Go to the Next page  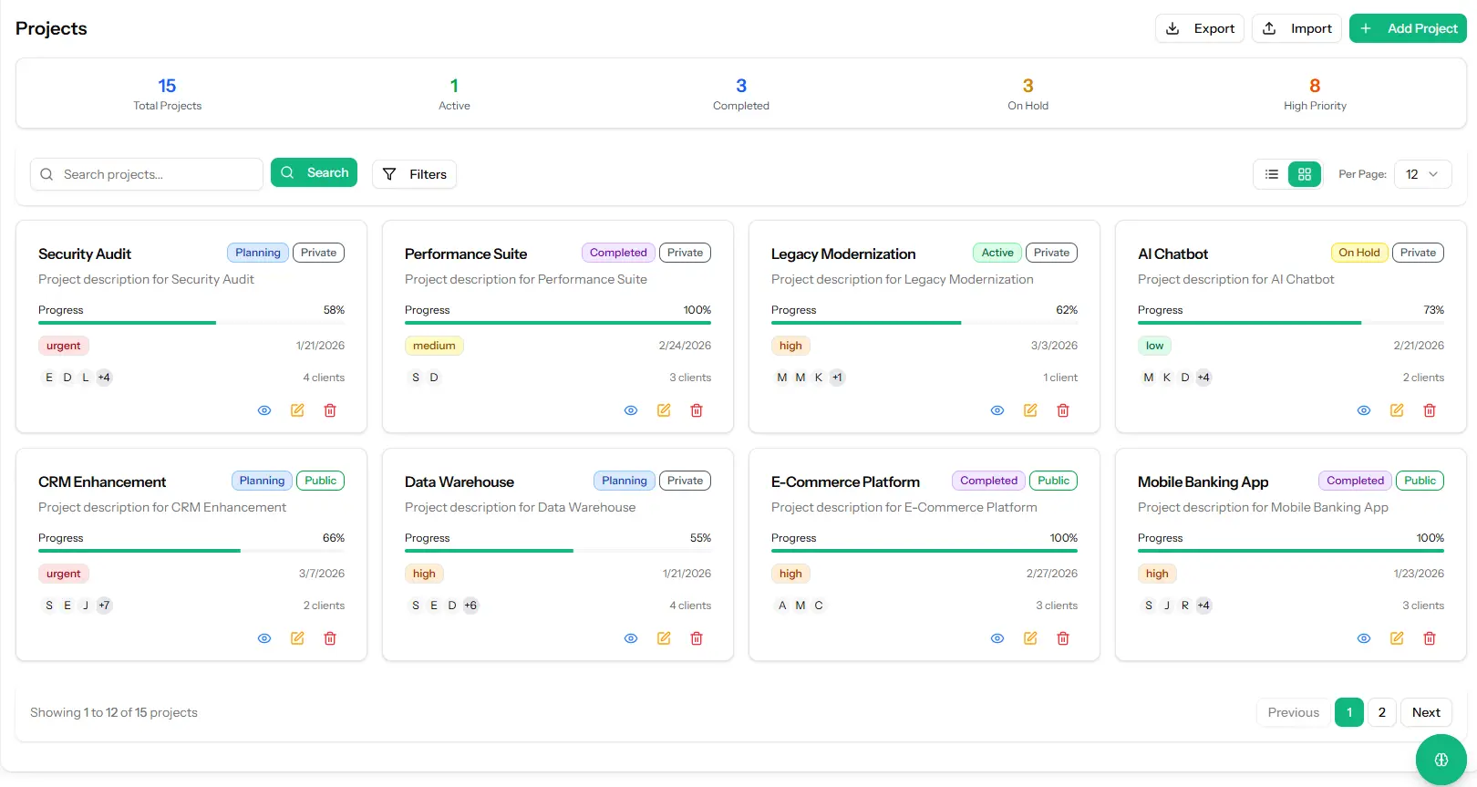click(x=1426, y=712)
